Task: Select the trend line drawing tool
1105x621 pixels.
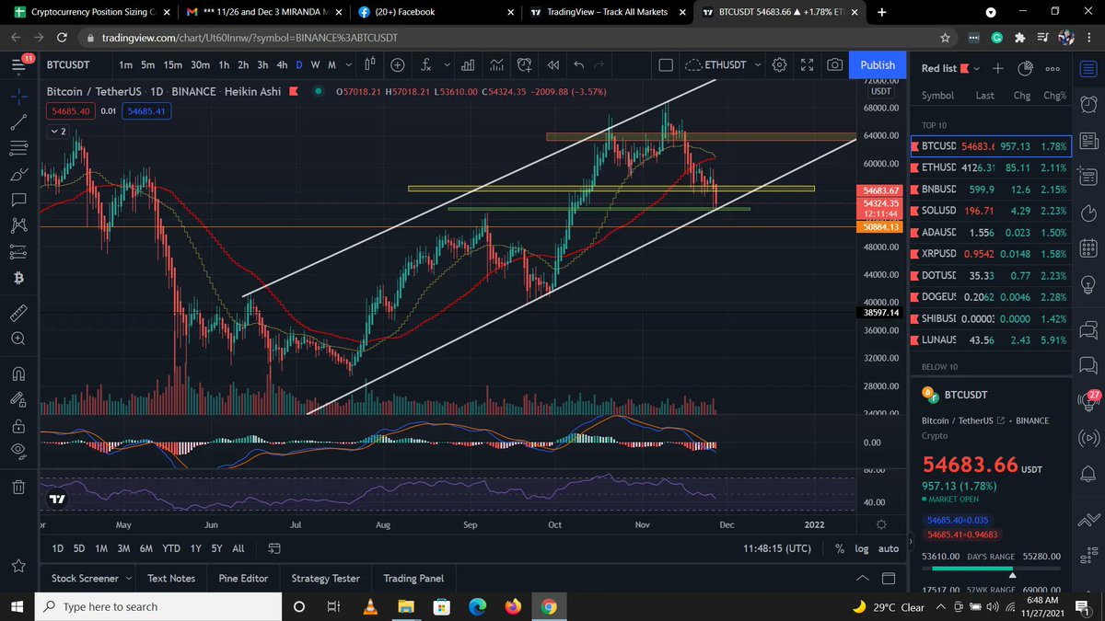Action: tap(18, 122)
